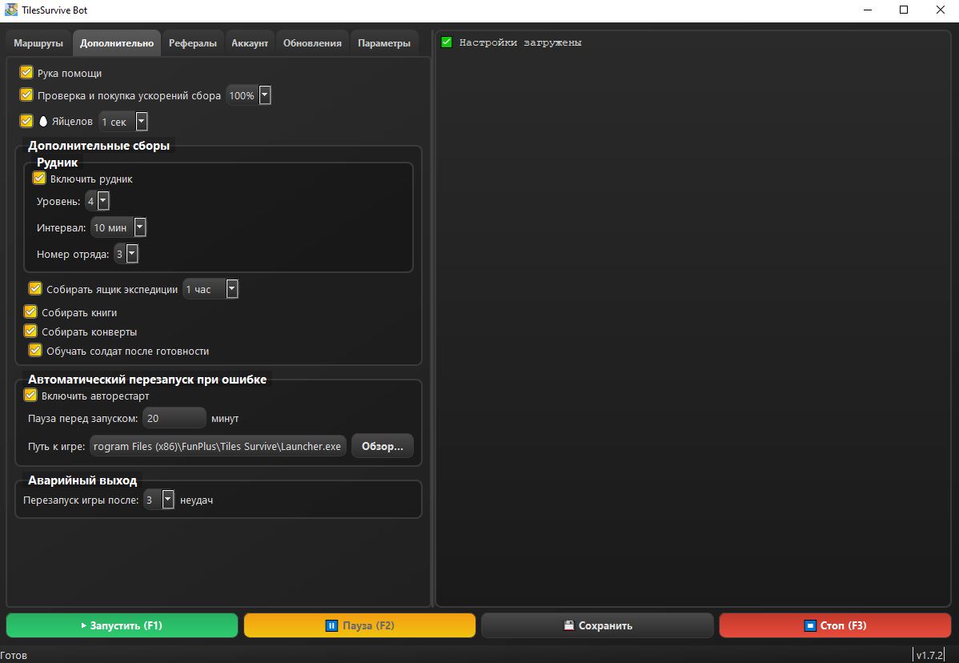Toggle Проверка и покупка ускорений сбора checkbox
The height and width of the screenshot is (663, 959).
point(26,94)
